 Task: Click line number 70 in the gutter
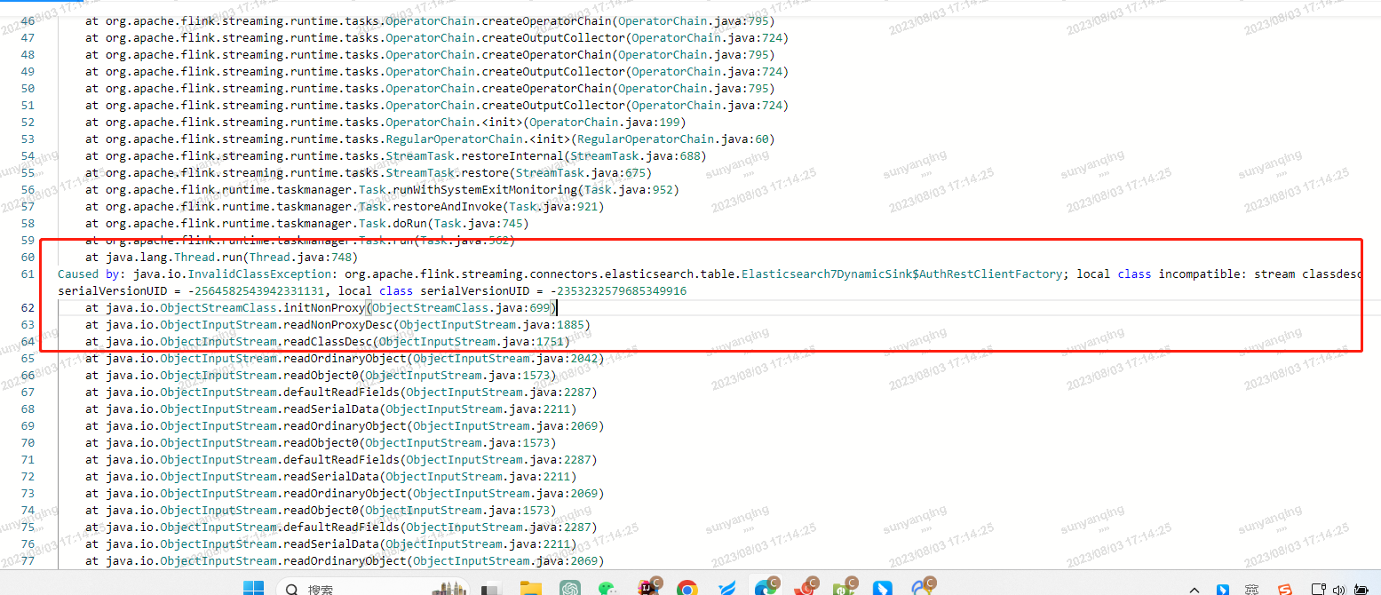coord(27,443)
